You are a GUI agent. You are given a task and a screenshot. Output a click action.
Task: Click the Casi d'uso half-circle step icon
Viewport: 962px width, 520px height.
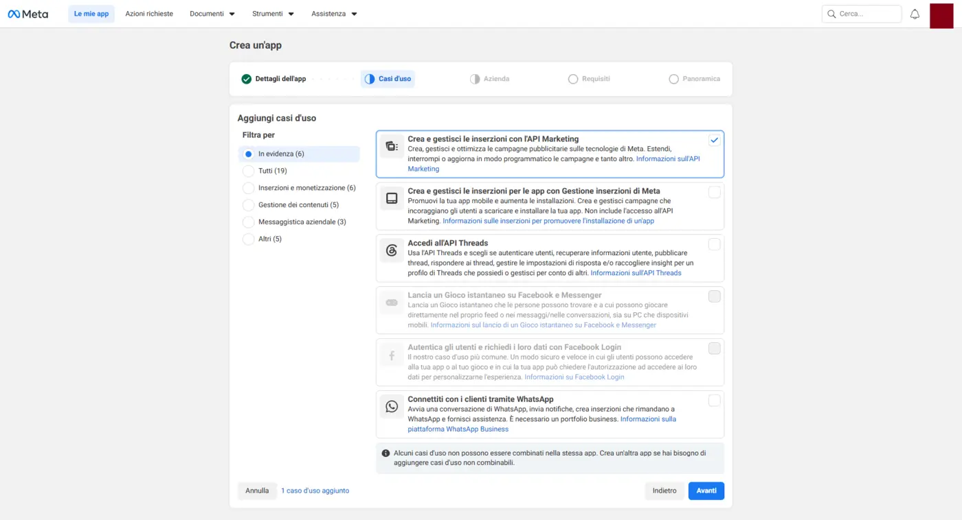[370, 79]
